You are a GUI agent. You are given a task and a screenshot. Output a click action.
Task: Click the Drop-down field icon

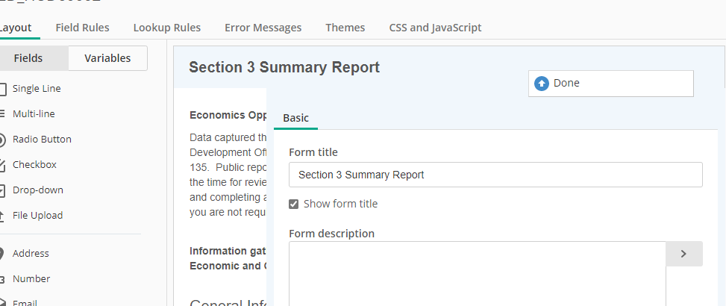pos(2,190)
